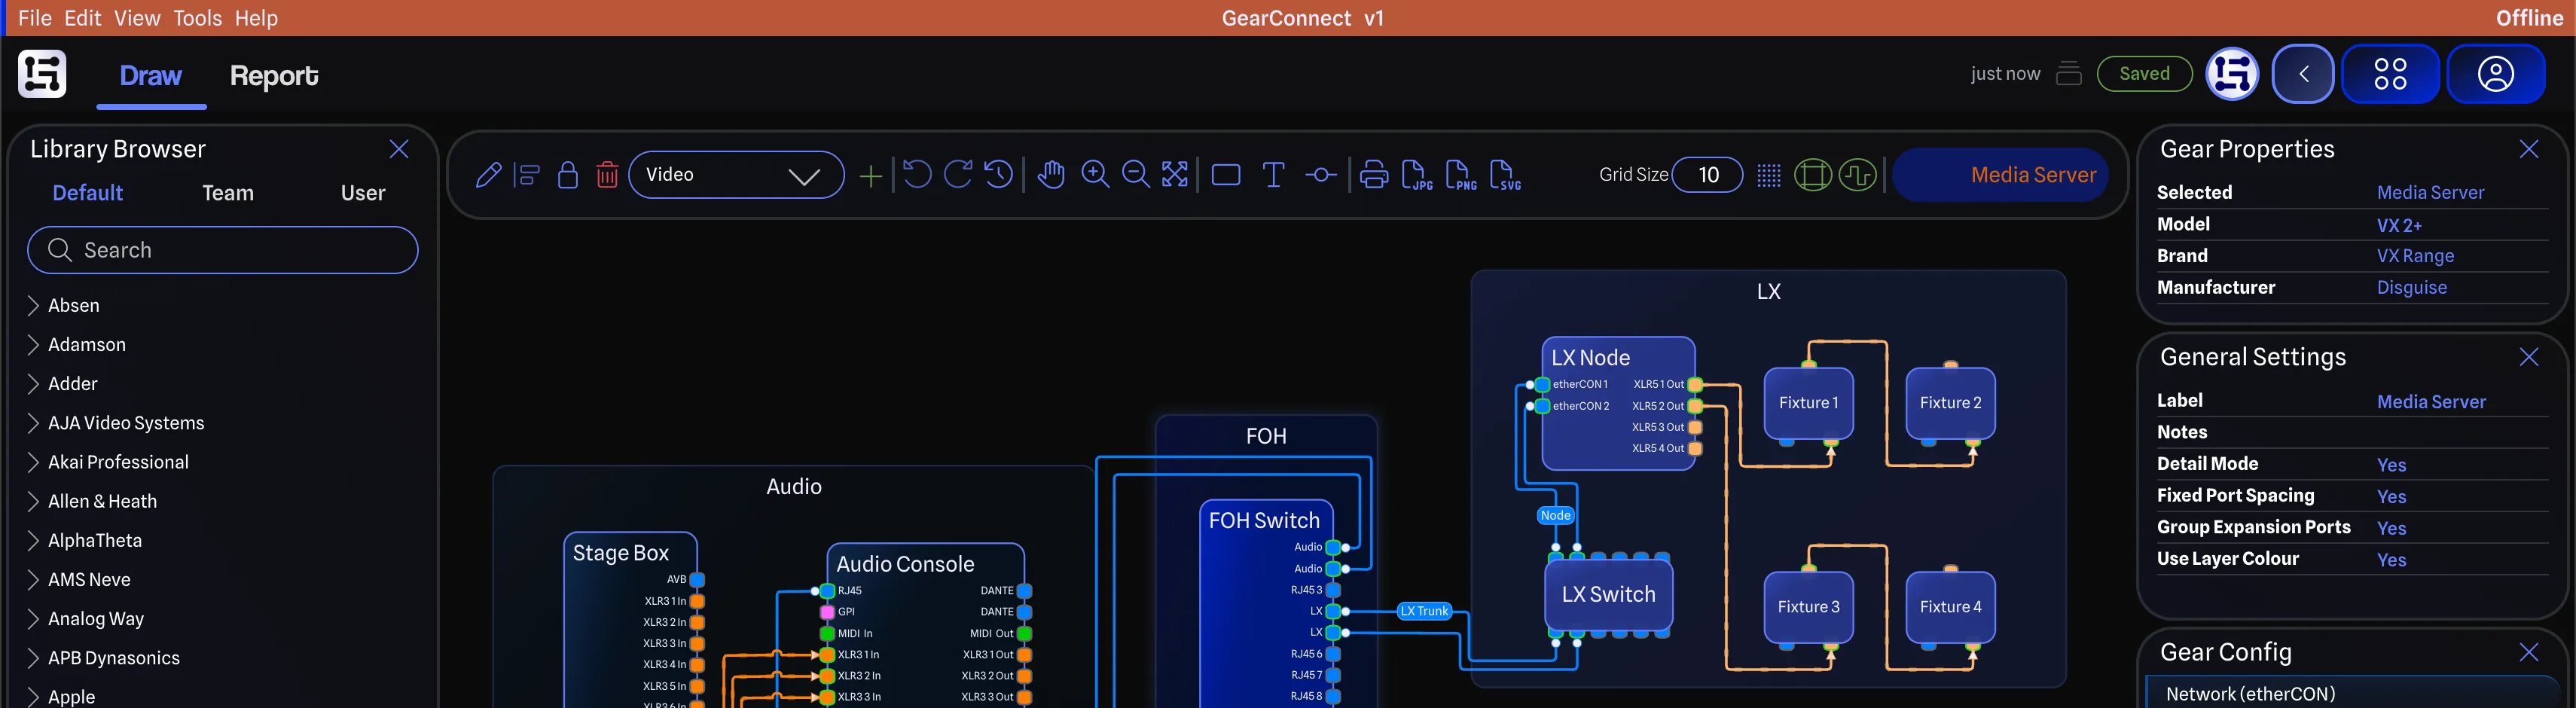
Task: Redo the last action
Action: pyautogui.click(x=957, y=174)
